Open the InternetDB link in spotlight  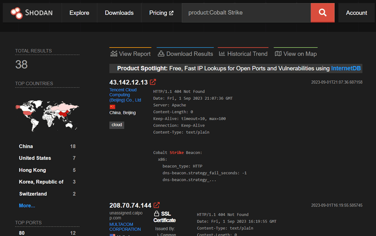346,68
